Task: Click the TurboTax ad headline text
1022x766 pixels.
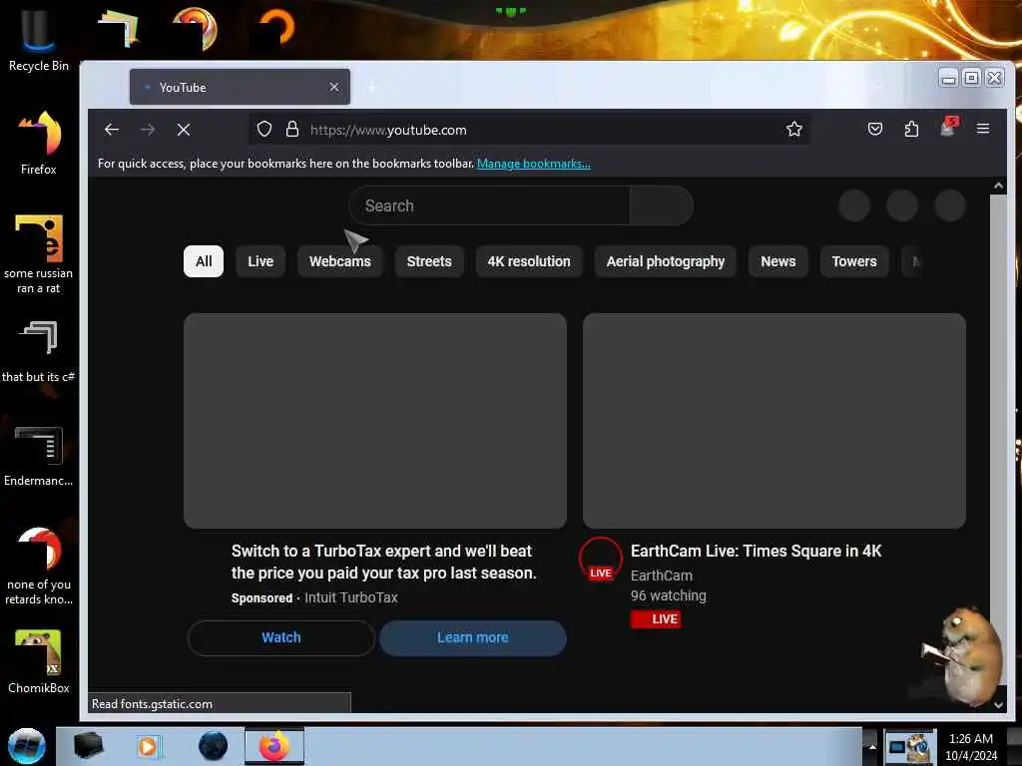Action: (384, 563)
